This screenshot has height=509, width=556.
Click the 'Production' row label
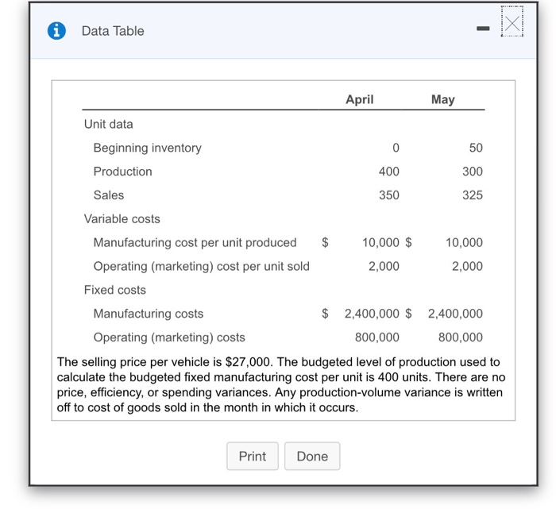pyautogui.click(x=122, y=172)
